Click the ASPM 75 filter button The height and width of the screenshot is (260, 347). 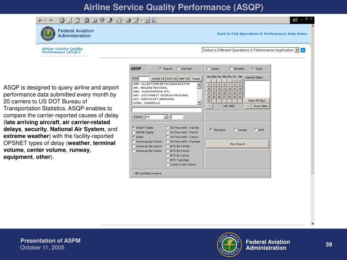tap(158, 79)
